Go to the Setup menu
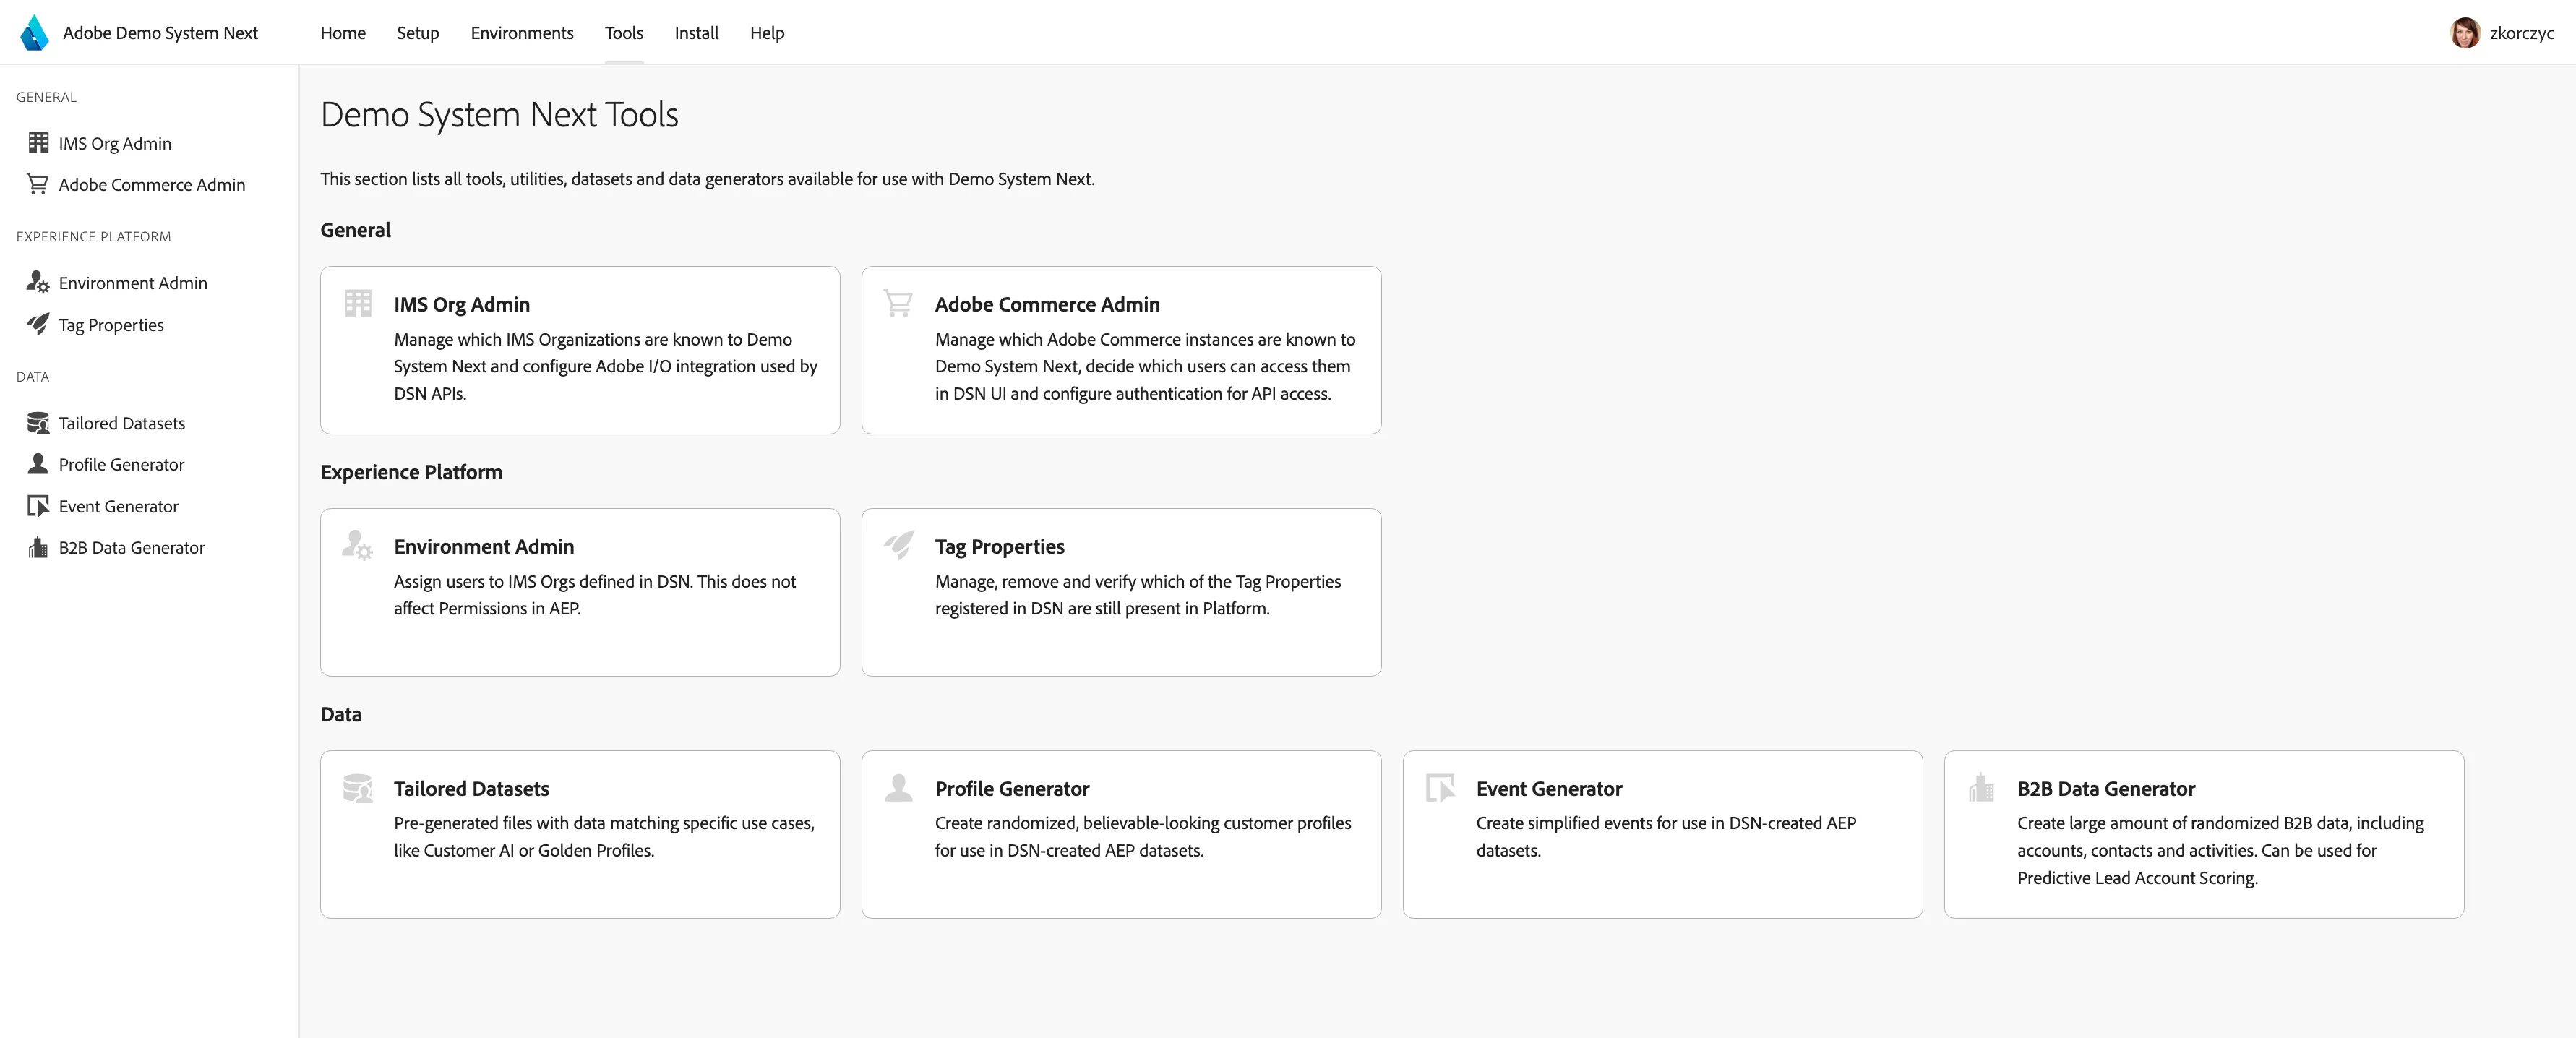This screenshot has width=2576, height=1038. point(418,32)
